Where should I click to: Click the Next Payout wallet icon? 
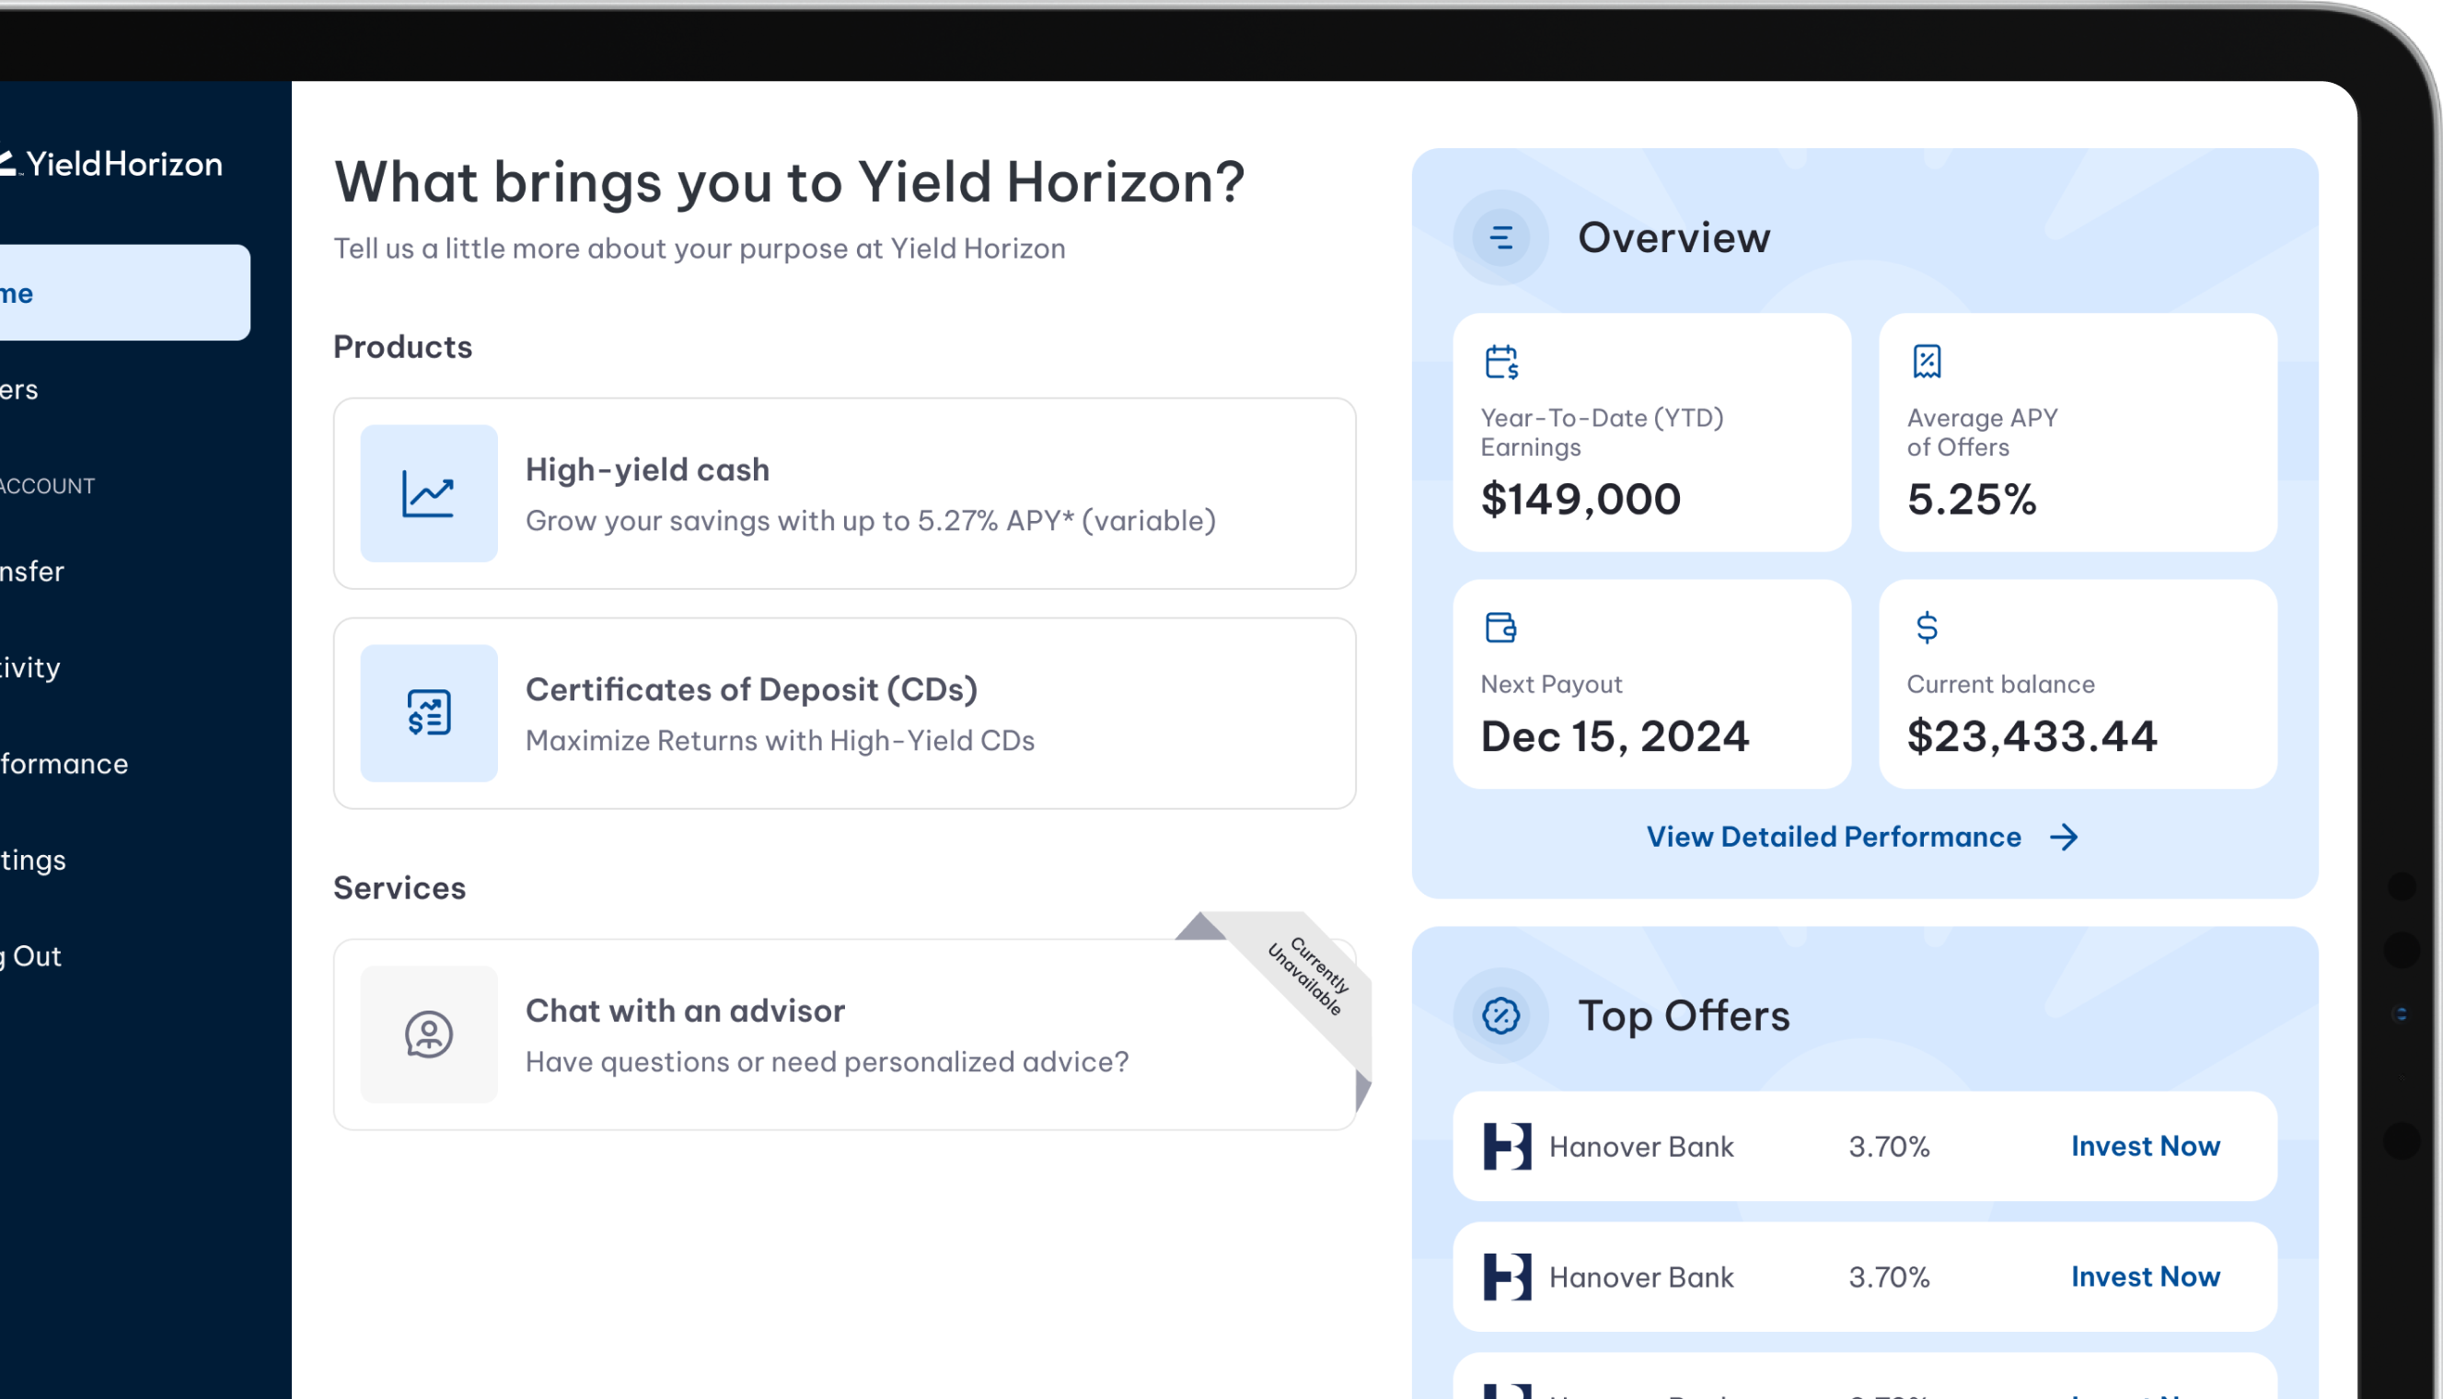1500,628
